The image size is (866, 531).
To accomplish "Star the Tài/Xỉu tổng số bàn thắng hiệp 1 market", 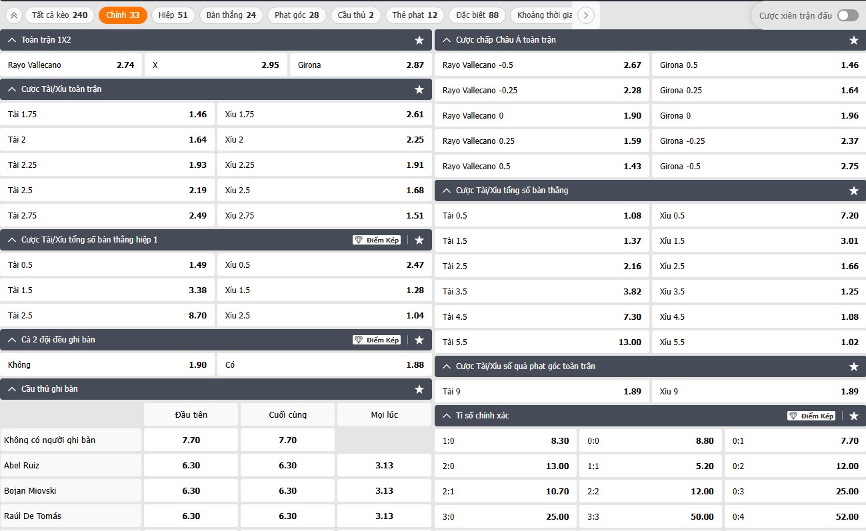I will pyautogui.click(x=419, y=240).
